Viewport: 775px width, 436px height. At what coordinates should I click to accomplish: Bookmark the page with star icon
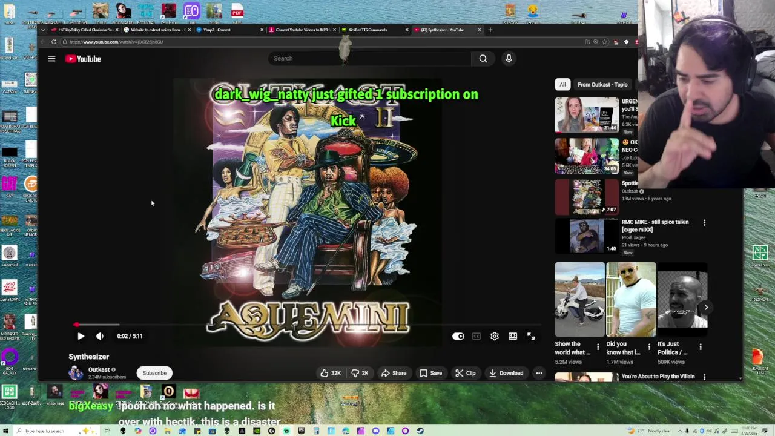(x=605, y=42)
